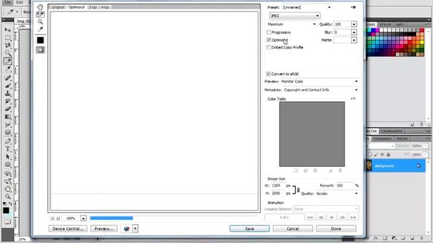Switch to the Paths panel tab
The height and width of the screenshot is (243, 433).
click(x=402, y=138)
